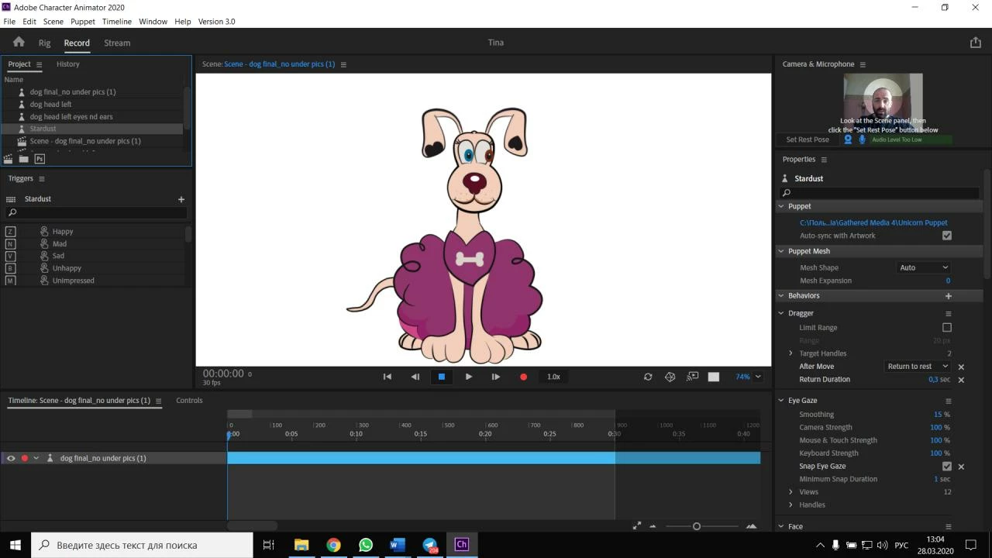992x558 pixels.
Task: Zoom in the timeline with large mountain icon
Action: 751,526
